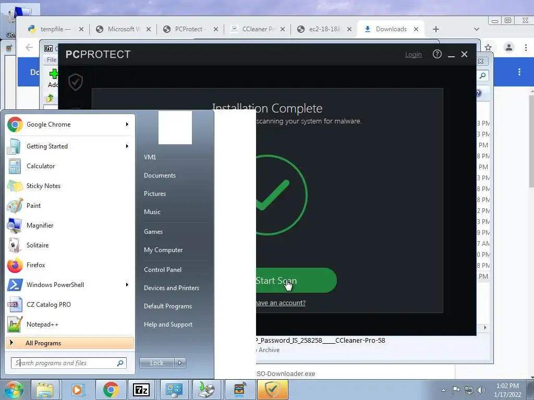This screenshot has width=534, height=400.
Task: Switch to 7-Zip taskbar button
Action: tap(141, 390)
